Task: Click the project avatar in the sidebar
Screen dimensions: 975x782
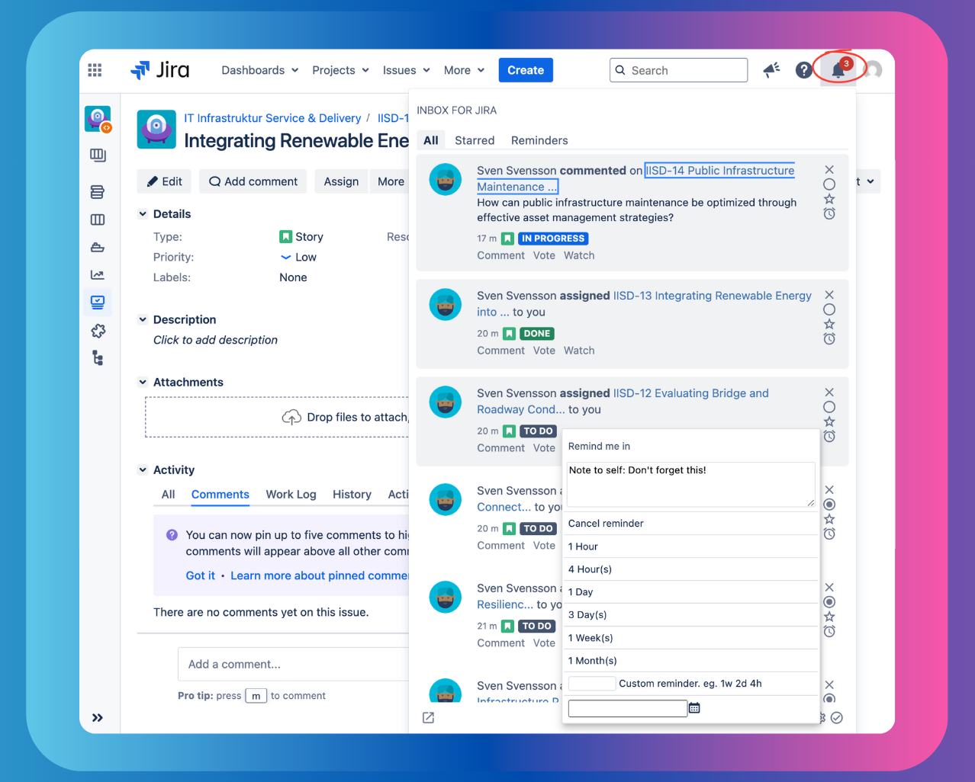Action: 98,119
